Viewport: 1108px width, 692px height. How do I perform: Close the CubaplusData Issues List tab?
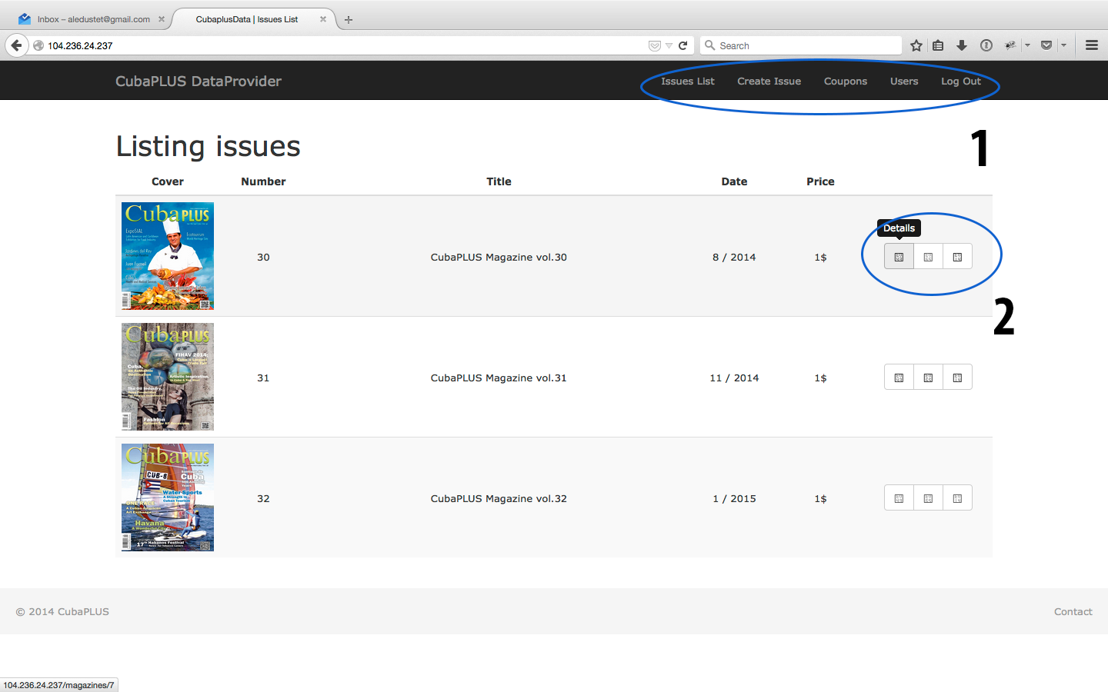[x=323, y=19]
